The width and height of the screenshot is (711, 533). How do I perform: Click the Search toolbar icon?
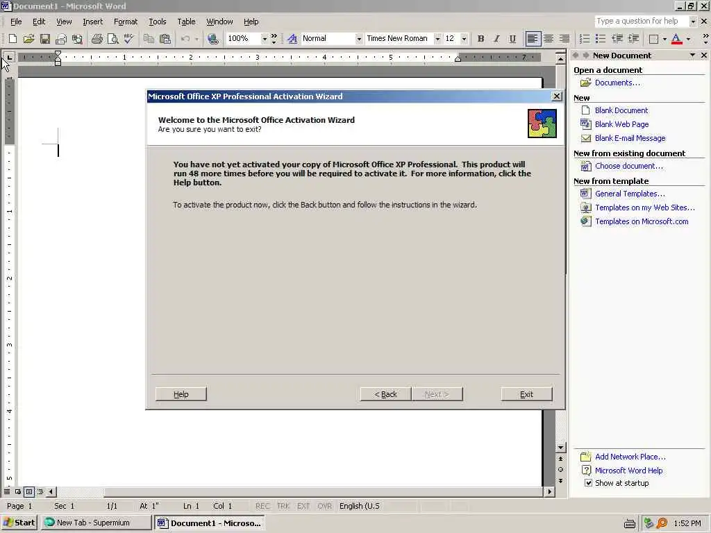click(x=77, y=39)
